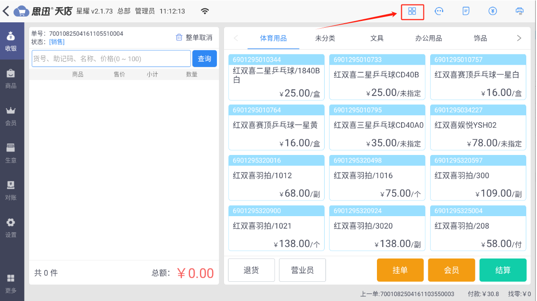Click the 管理员 user label

pos(145,11)
